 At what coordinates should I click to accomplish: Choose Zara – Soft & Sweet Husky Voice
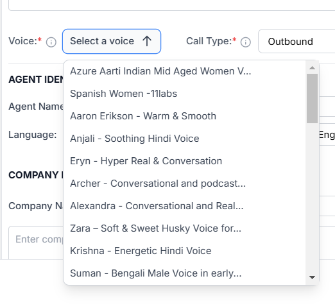point(185,228)
